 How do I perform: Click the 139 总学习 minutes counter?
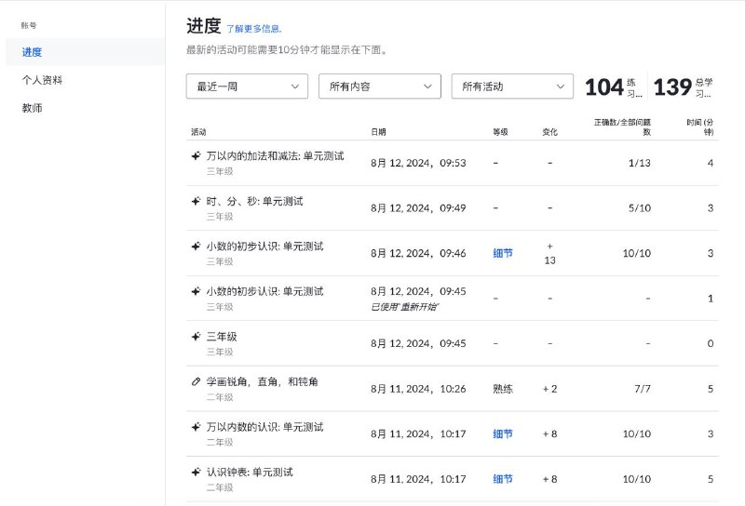point(684,87)
